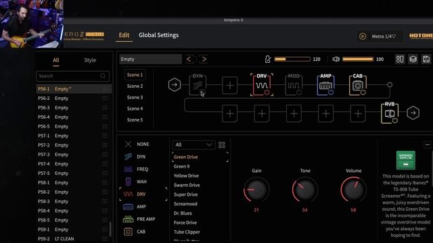The image size is (433, 243).
Task: Select patch P56-2 Empty
Action: coord(74,99)
